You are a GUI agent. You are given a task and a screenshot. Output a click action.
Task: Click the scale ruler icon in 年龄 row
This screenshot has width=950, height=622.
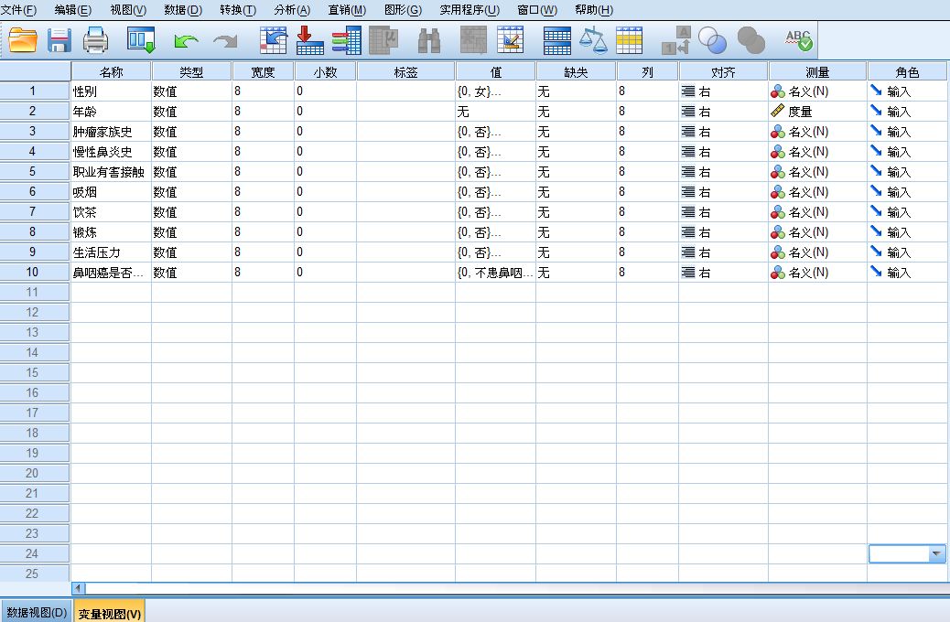point(777,111)
